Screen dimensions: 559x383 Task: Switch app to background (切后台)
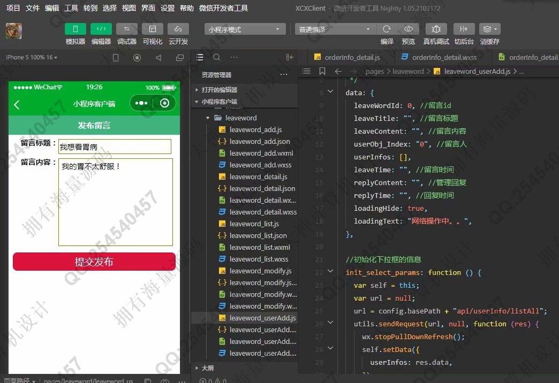pyautogui.click(x=464, y=29)
